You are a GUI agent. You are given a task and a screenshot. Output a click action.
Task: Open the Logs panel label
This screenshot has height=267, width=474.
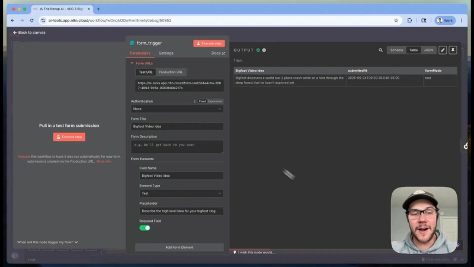click(32, 259)
